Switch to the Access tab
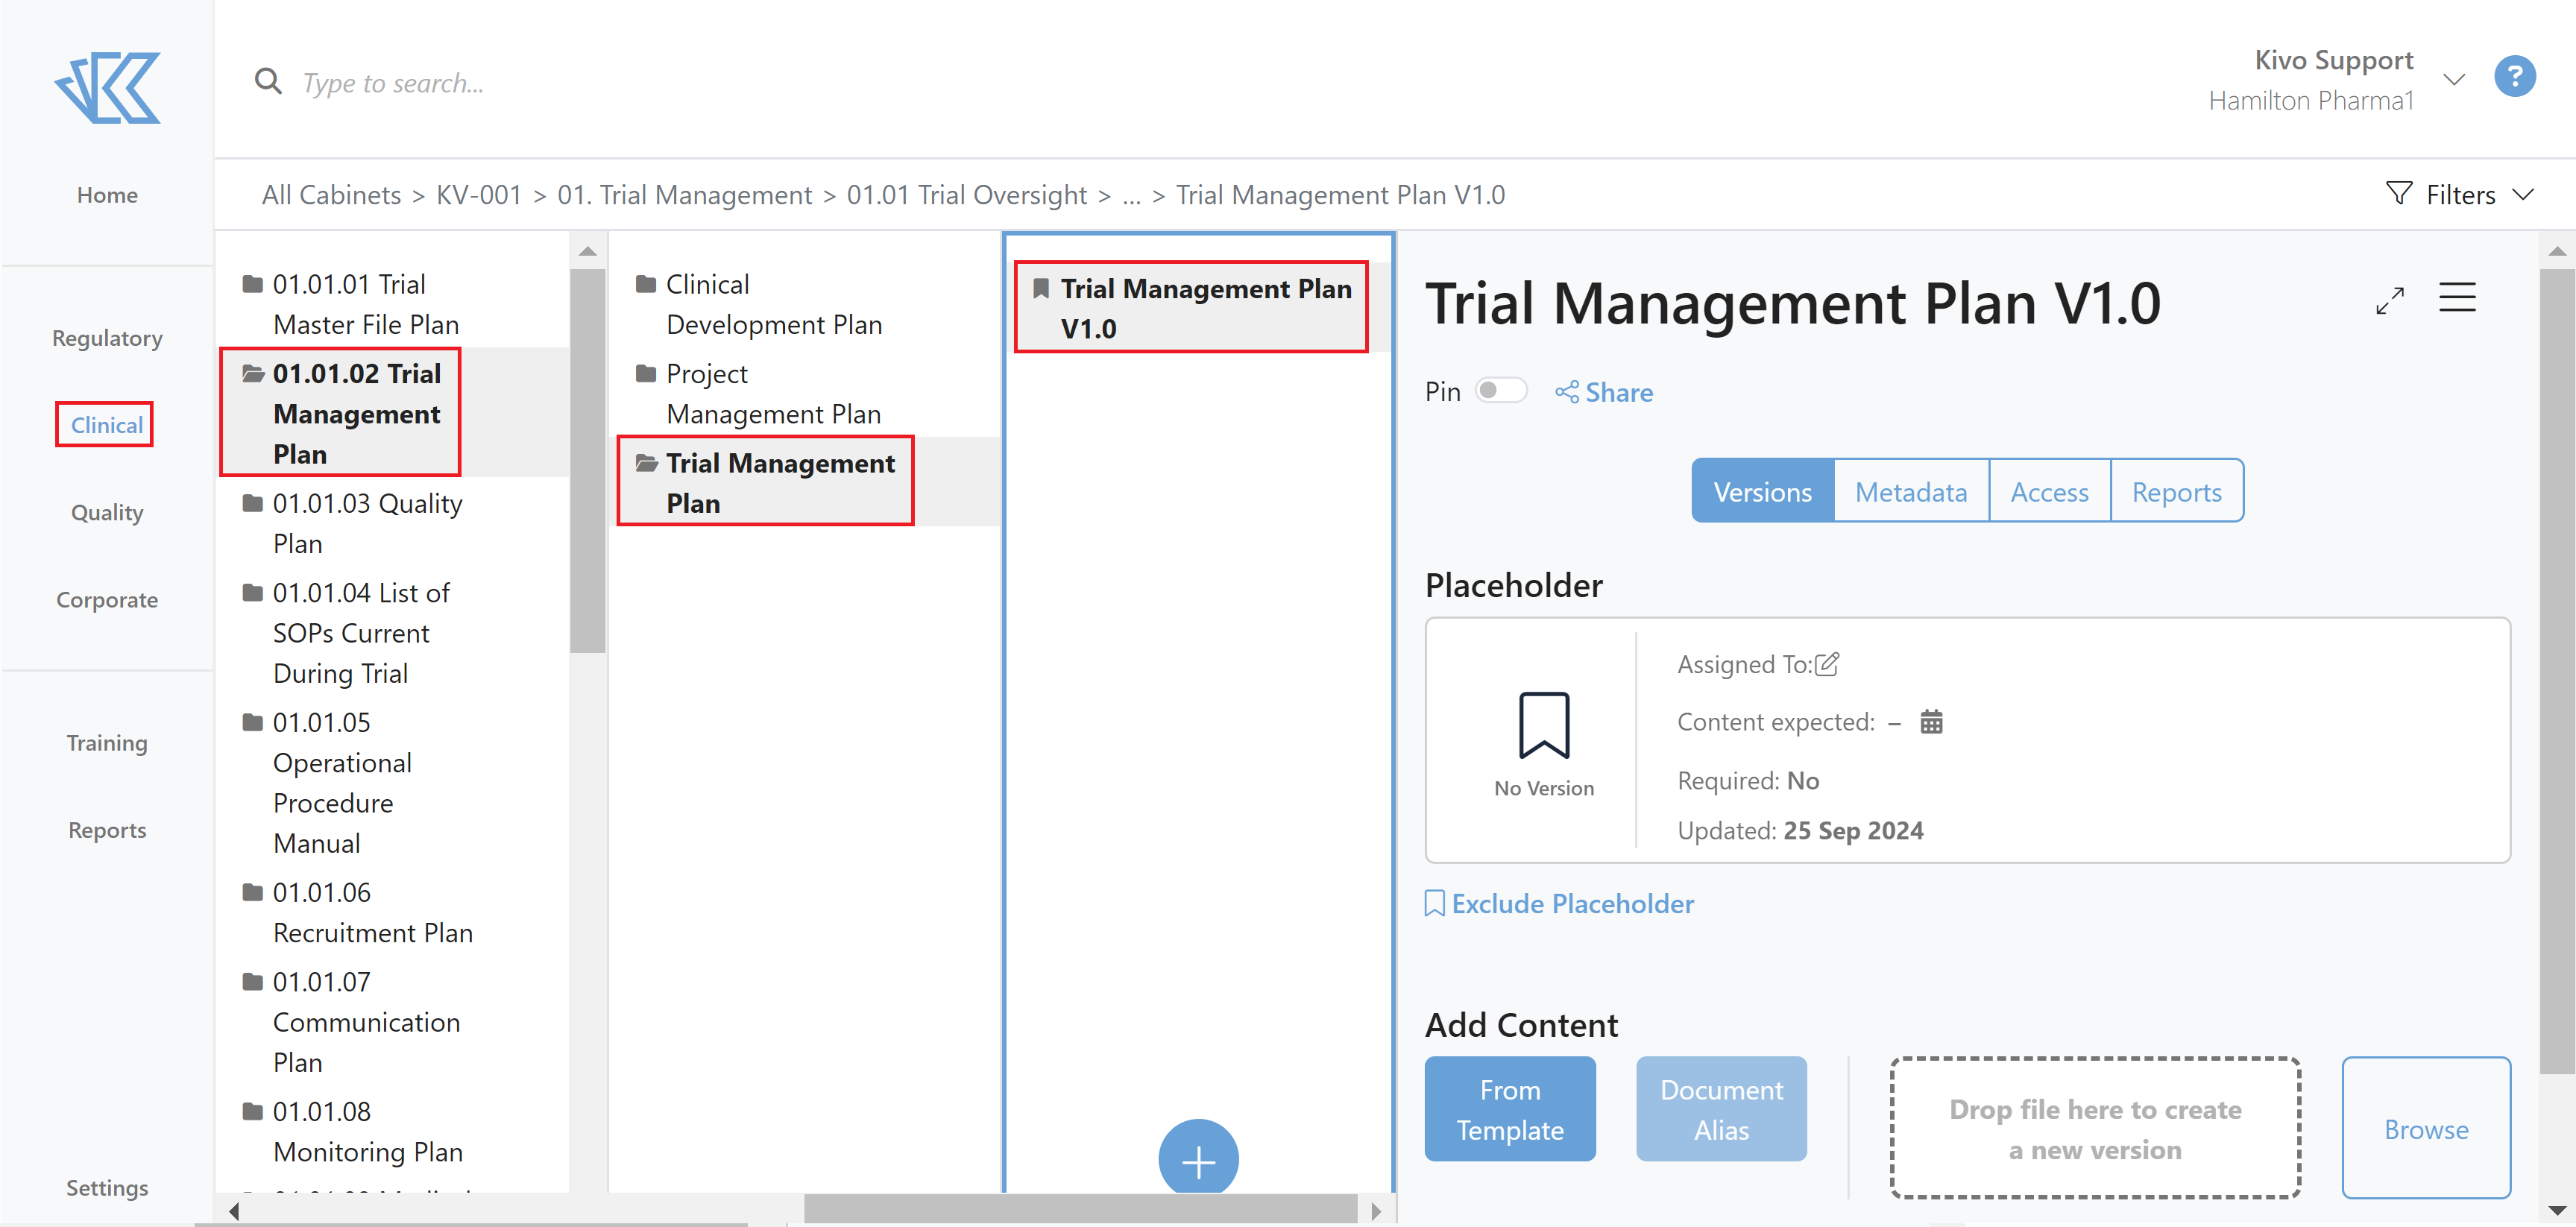Viewport: 2576px width, 1227px height. coord(2049,491)
